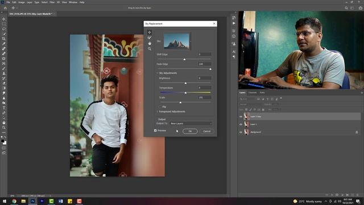Open the Home screen icon in options bar
The height and width of the screenshot is (205, 364).
(5, 8)
